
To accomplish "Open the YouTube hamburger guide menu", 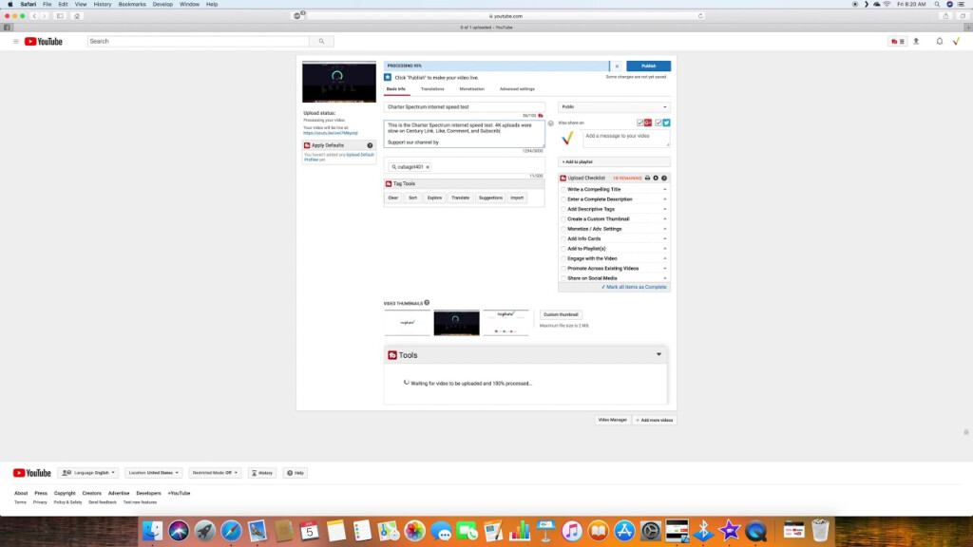I will tap(15, 42).
